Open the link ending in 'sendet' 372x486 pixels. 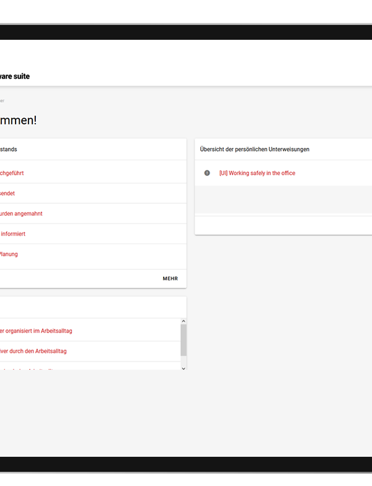click(x=7, y=193)
